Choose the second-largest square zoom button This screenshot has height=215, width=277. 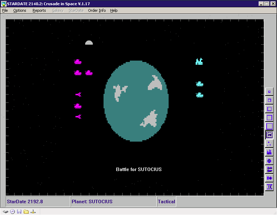pyautogui.click(x=269, y=118)
